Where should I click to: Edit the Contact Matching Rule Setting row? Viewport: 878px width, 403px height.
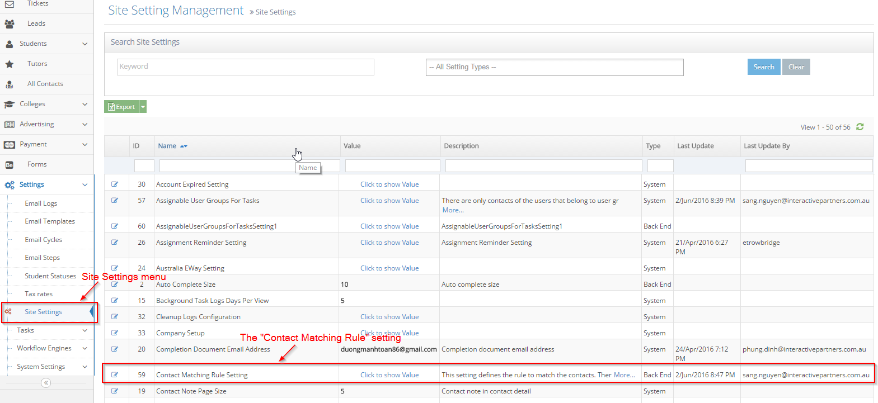click(115, 374)
